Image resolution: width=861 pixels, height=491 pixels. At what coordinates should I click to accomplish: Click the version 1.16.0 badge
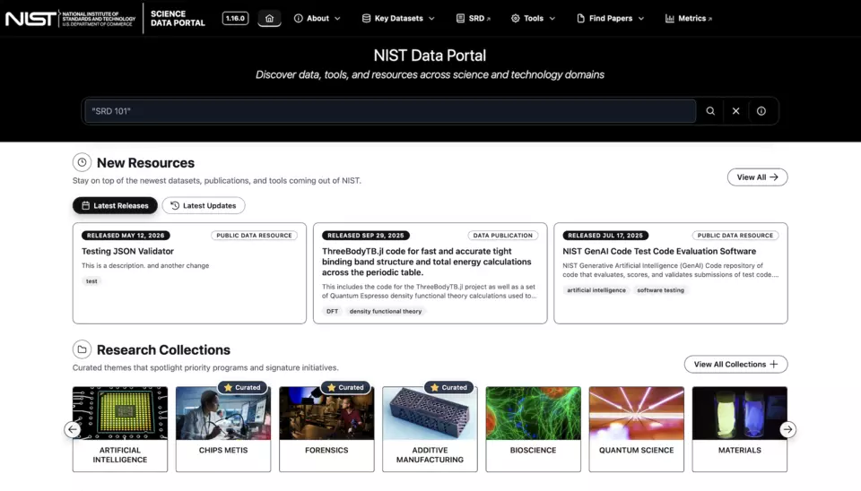tap(235, 18)
